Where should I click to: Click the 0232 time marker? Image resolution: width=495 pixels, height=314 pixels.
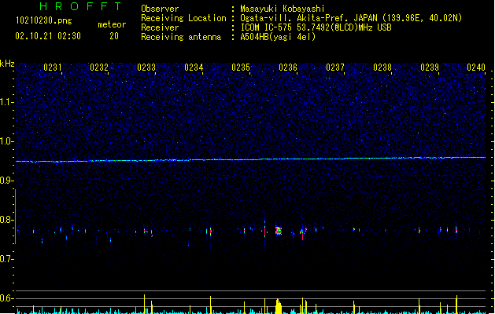[x=99, y=68]
